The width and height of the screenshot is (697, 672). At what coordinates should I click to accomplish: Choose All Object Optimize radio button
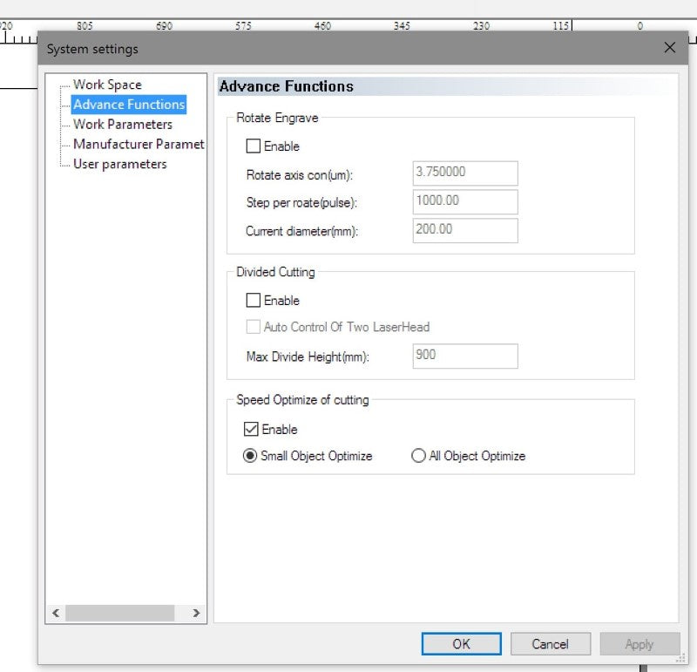coord(418,456)
